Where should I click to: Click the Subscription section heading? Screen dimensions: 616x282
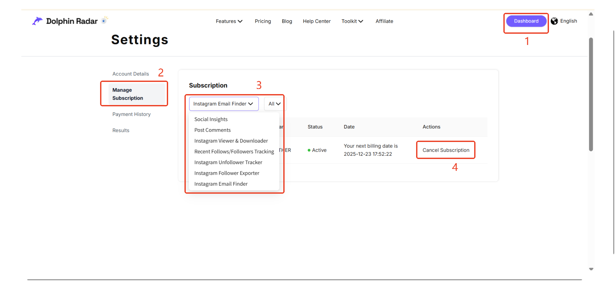click(208, 85)
